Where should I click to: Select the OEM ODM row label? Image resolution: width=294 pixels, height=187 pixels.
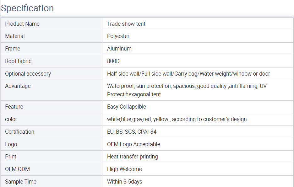[18, 169]
